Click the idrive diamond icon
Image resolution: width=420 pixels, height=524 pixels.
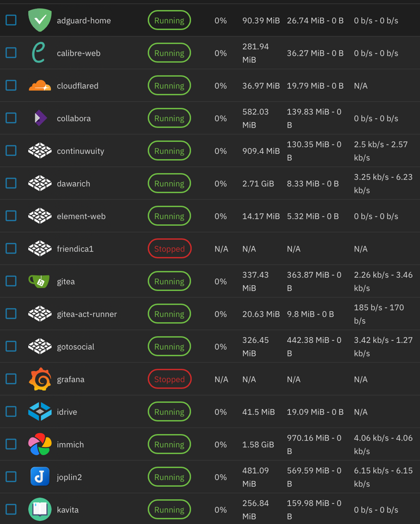point(39,412)
